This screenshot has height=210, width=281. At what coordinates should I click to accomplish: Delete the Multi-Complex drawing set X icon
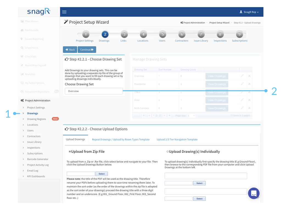click(249, 108)
